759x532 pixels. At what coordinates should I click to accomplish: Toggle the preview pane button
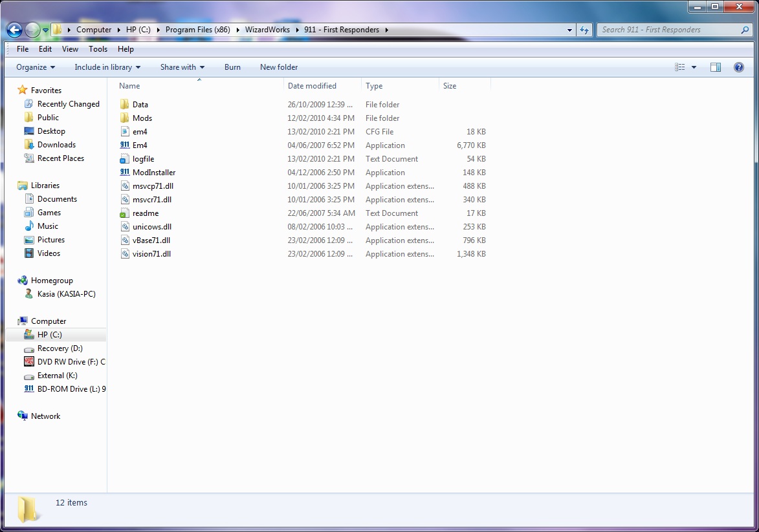tap(716, 67)
